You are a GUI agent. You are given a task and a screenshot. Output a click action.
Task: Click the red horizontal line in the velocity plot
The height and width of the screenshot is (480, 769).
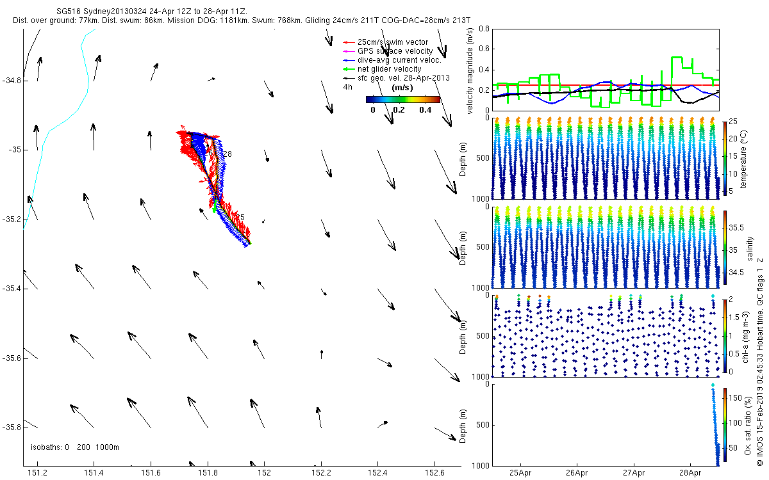(605, 84)
